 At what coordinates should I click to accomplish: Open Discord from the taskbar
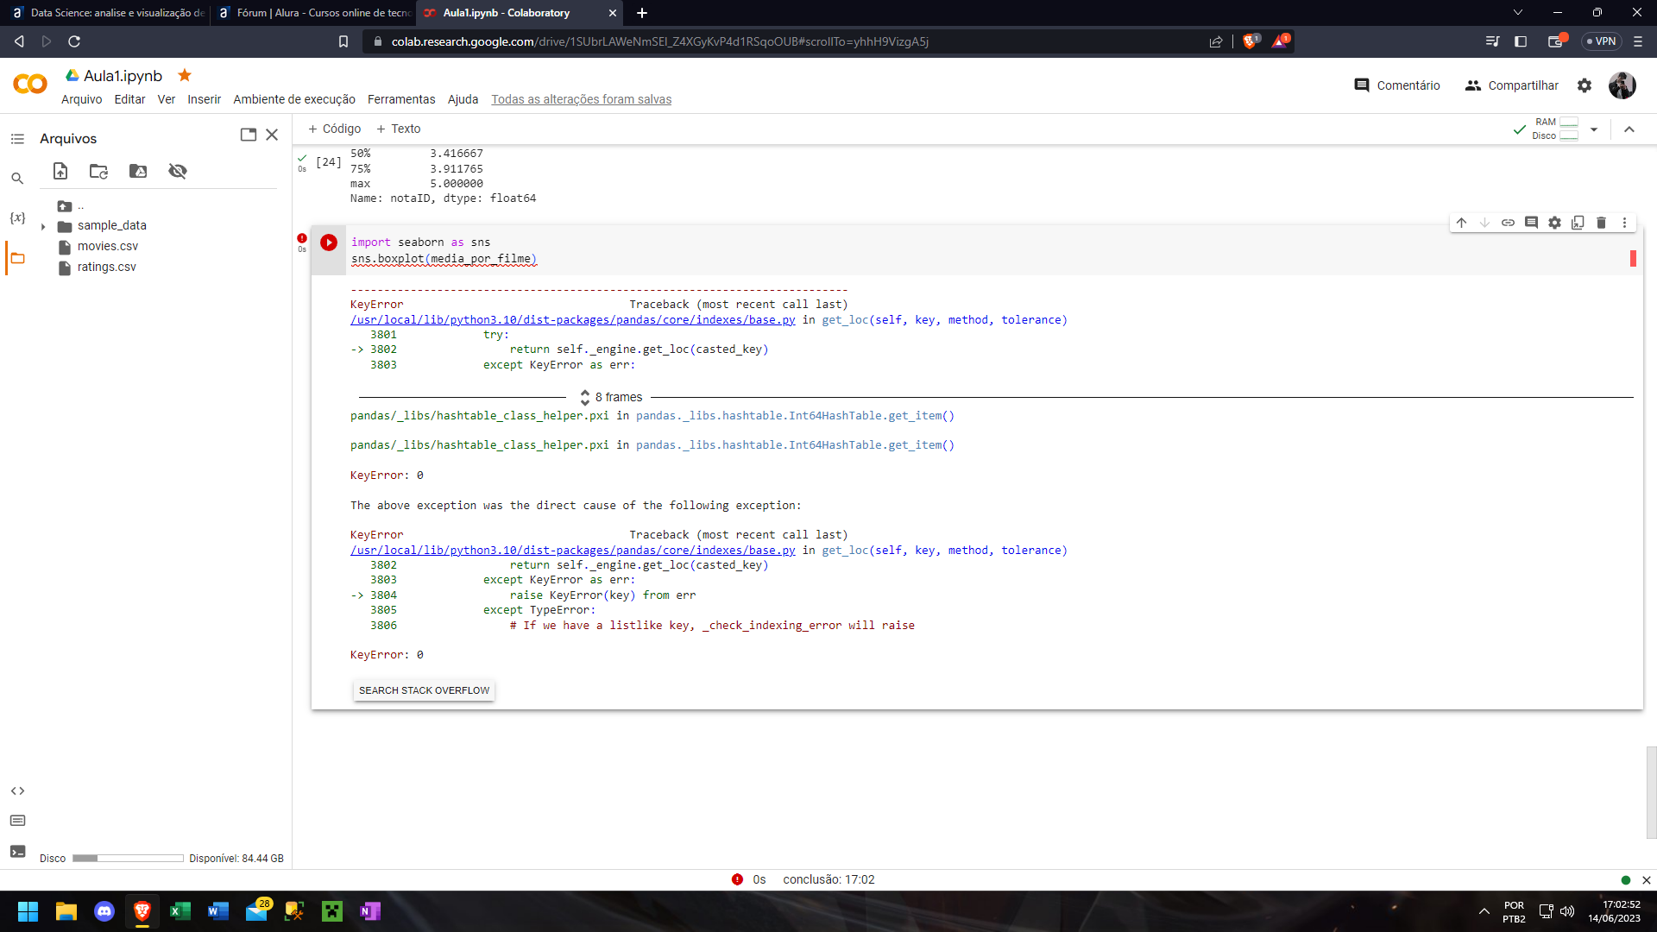point(104,911)
